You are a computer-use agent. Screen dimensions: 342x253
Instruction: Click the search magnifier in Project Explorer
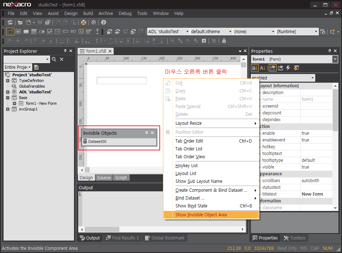coord(54,60)
